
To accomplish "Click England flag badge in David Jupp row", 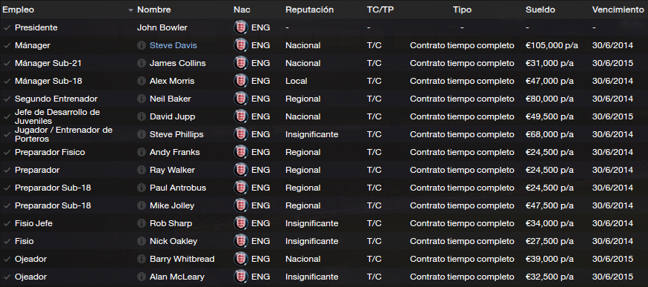I will point(240,116).
